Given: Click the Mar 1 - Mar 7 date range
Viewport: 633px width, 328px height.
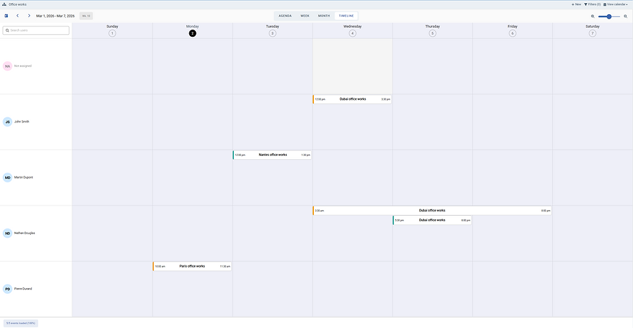Looking at the screenshot, I should point(56,16).
